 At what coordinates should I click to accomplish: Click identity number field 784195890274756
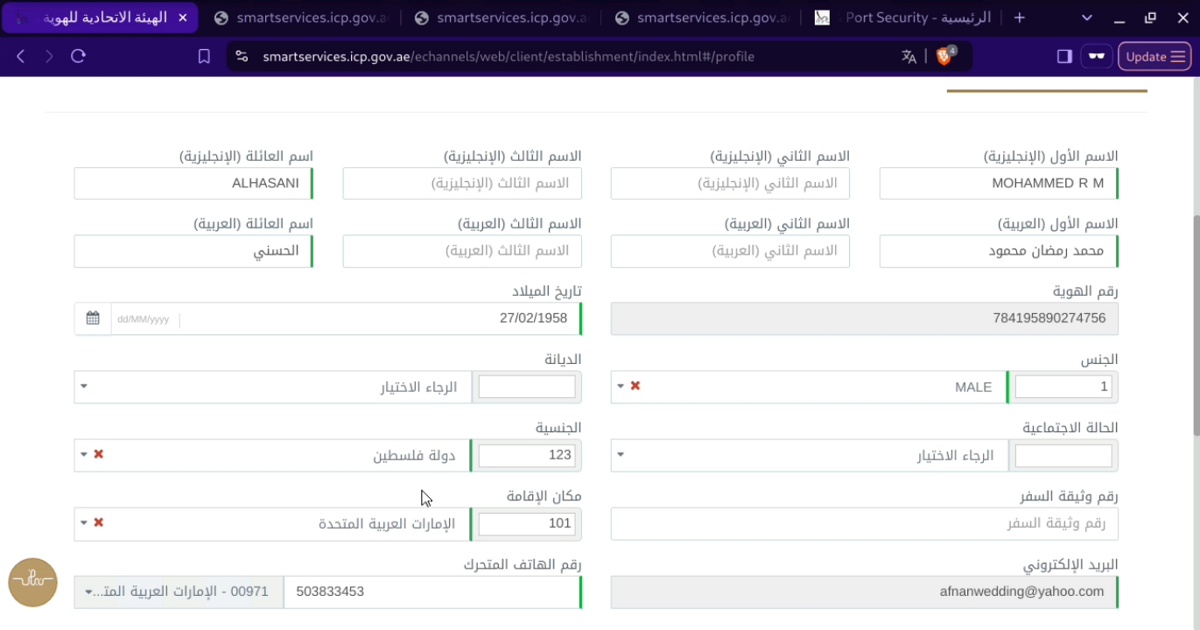pyautogui.click(x=865, y=318)
